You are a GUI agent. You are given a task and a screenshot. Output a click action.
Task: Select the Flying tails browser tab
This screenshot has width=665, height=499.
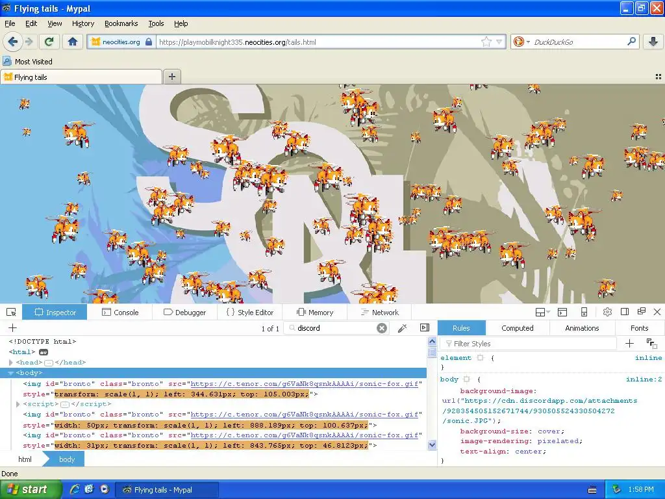[x=81, y=77]
